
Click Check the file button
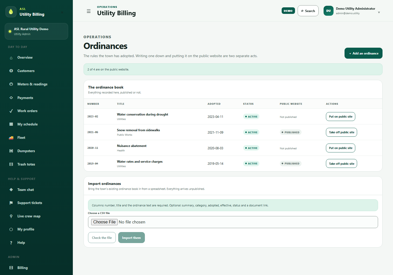click(x=102, y=238)
